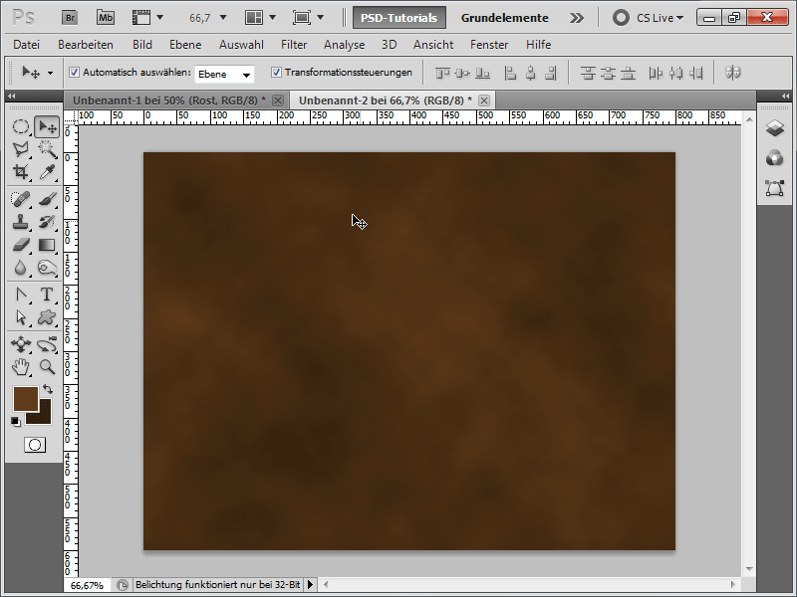This screenshot has height=597, width=797.
Task: Switch to Grundelemente workspace
Action: [504, 18]
